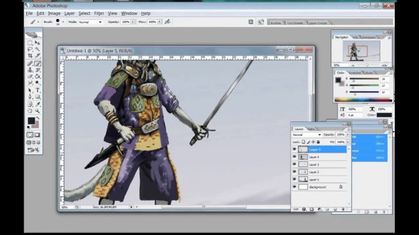This screenshot has height=235, width=419.
Task: Select the Crop tool
Action: point(30,55)
